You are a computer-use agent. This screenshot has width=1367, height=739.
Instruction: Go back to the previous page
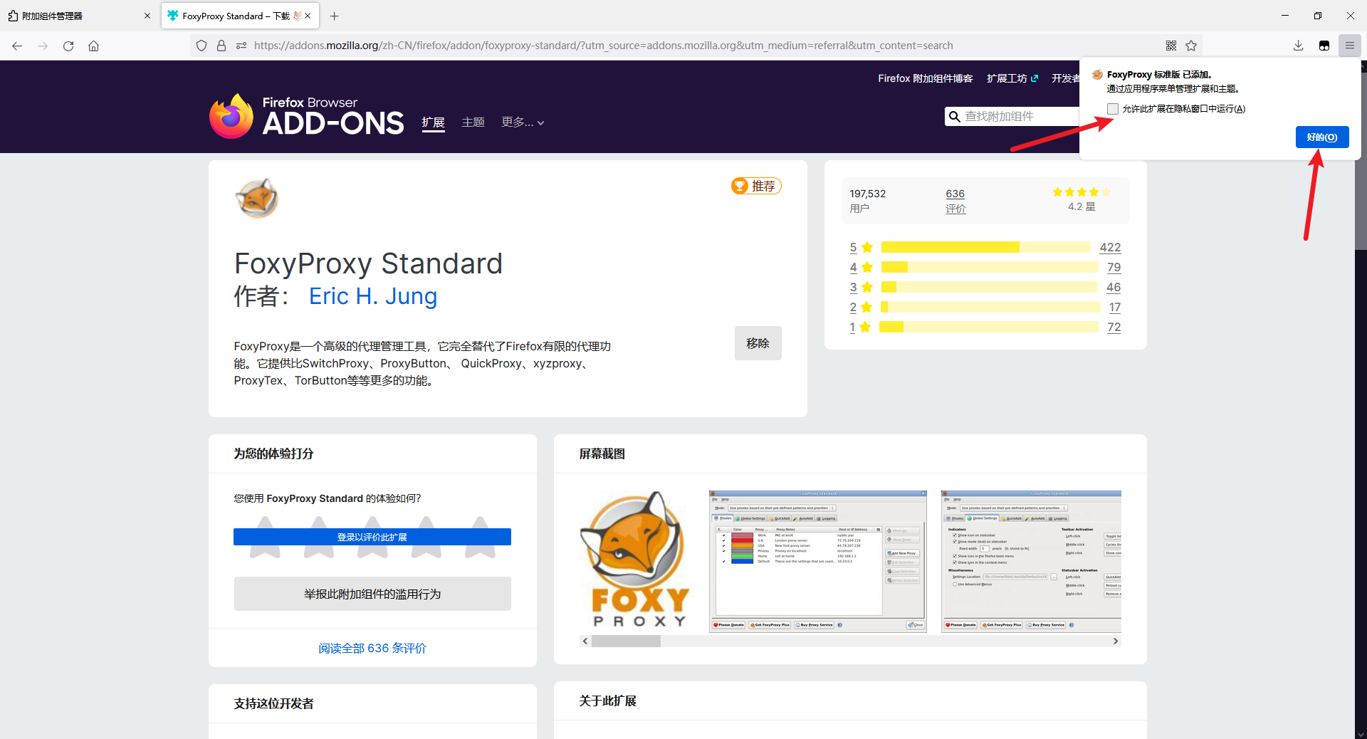pos(17,46)
